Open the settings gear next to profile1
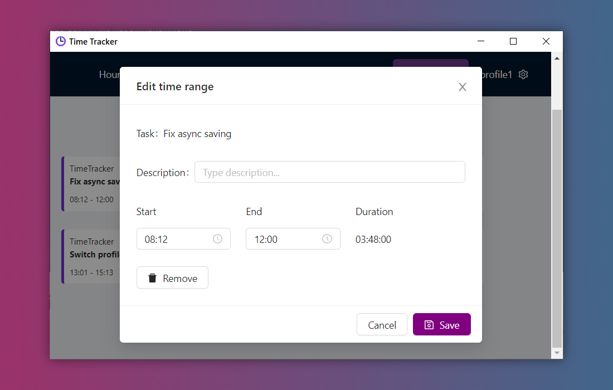The height and width of the screenshot is (390, 613). [523, 74]
